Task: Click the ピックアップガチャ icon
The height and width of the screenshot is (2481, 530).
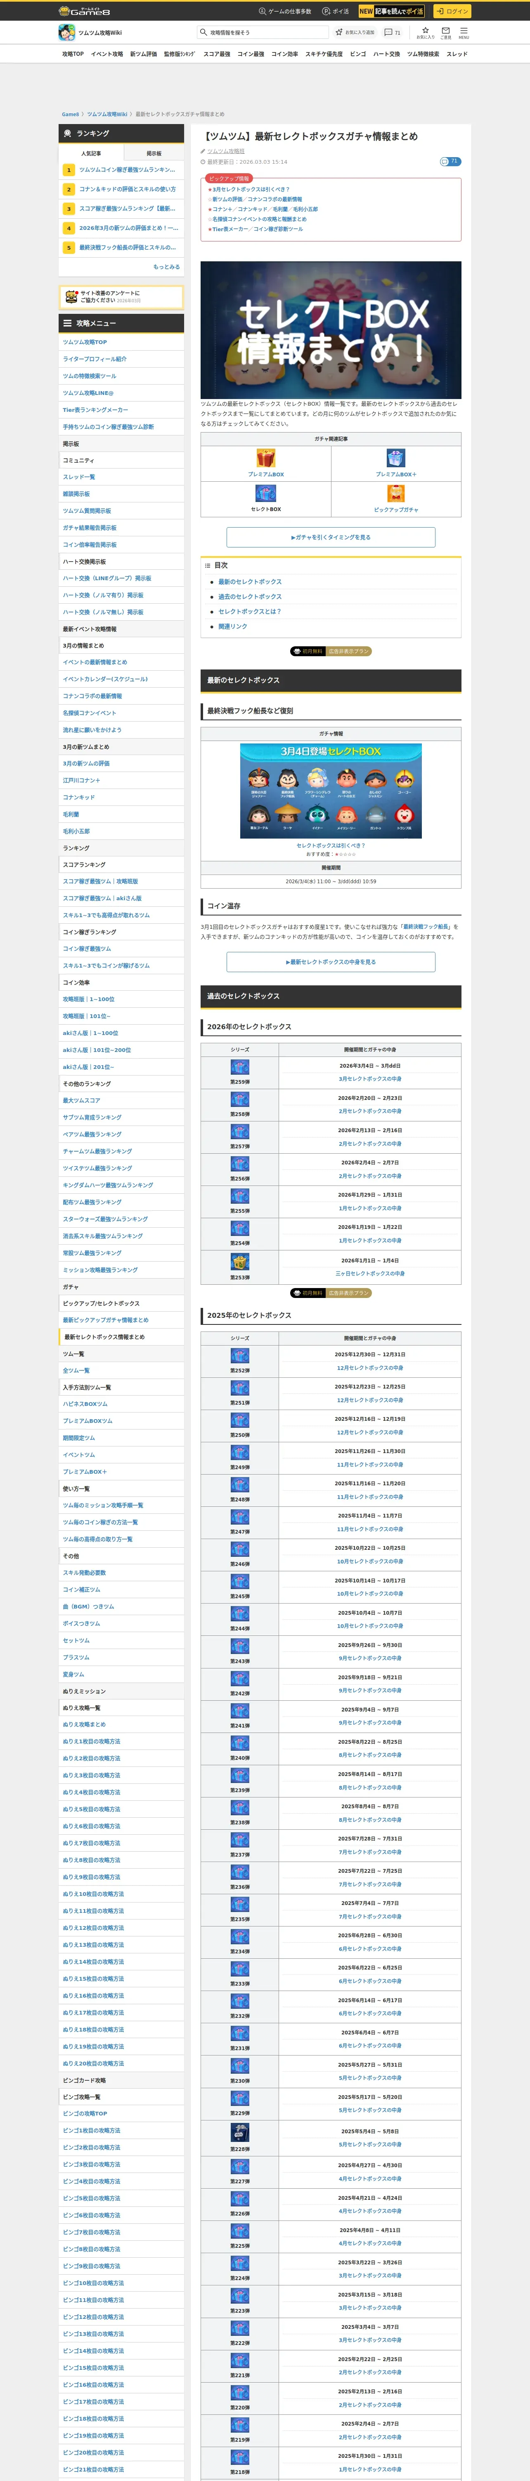Action: (396, 493)
